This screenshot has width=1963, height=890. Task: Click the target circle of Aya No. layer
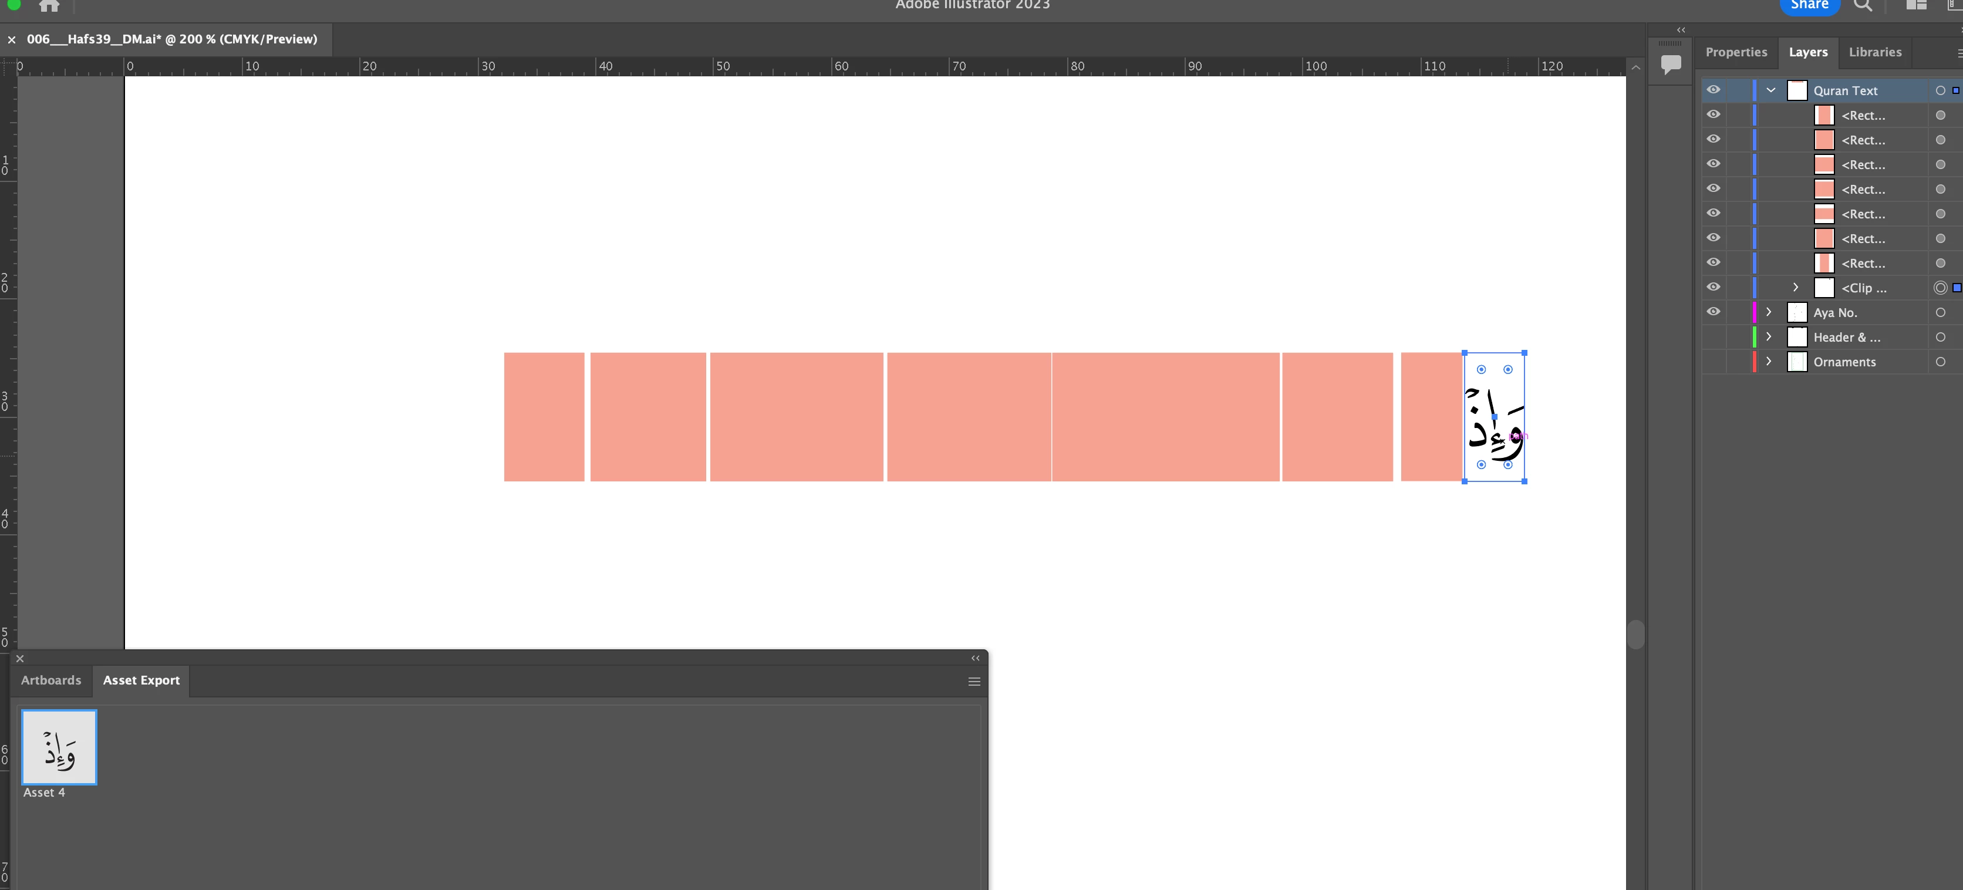point(1940,312)
